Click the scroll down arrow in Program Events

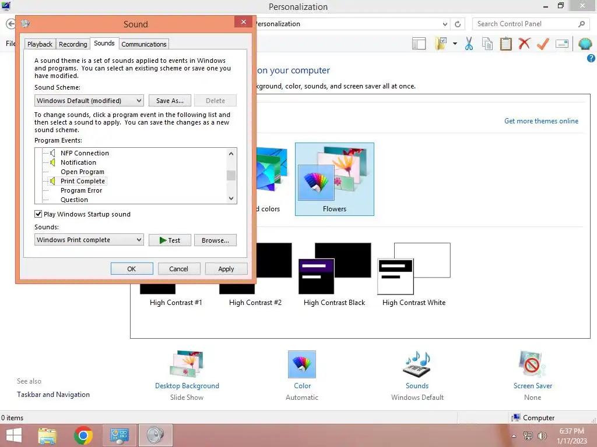231,198
